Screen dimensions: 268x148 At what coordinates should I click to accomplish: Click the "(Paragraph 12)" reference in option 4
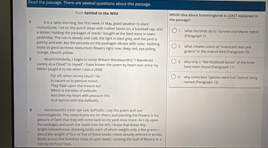(x=207, y=82)
